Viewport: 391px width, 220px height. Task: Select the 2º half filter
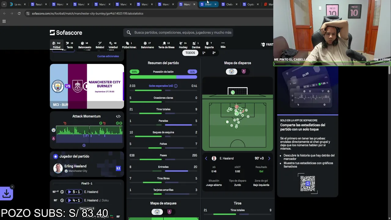214,53
